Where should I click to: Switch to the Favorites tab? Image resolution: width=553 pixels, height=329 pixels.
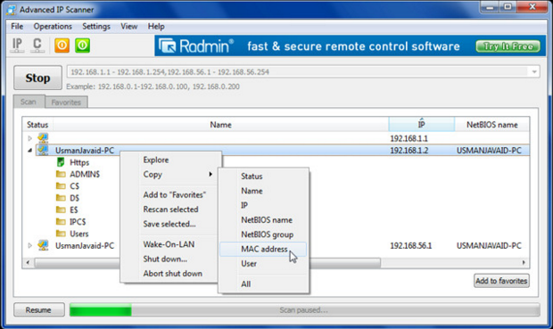click(66, 103)
